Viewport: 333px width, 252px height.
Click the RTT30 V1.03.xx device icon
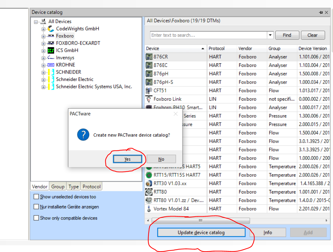[x=149, y=183]
